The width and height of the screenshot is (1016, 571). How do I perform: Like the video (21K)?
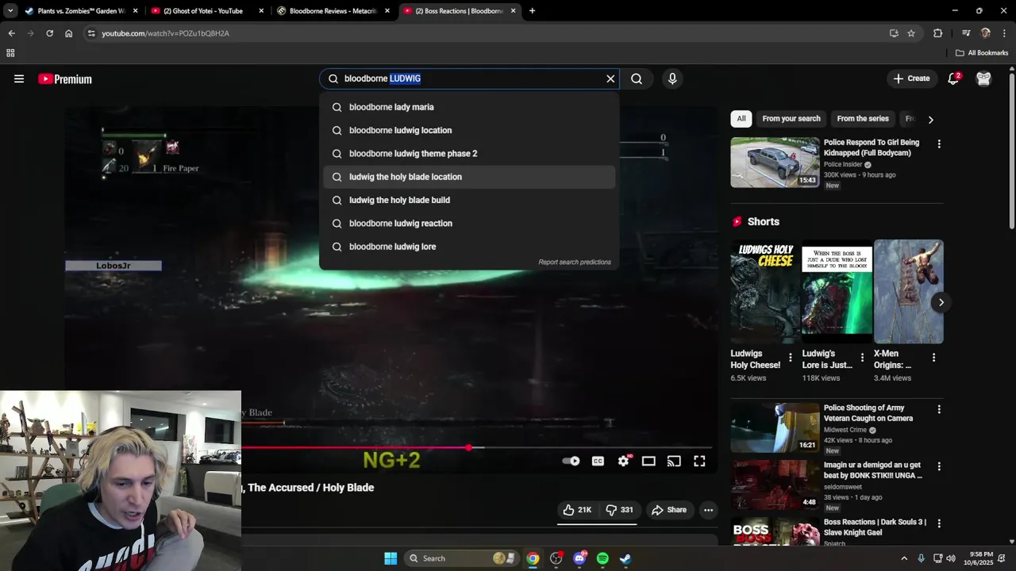click(x=577, y=510)
